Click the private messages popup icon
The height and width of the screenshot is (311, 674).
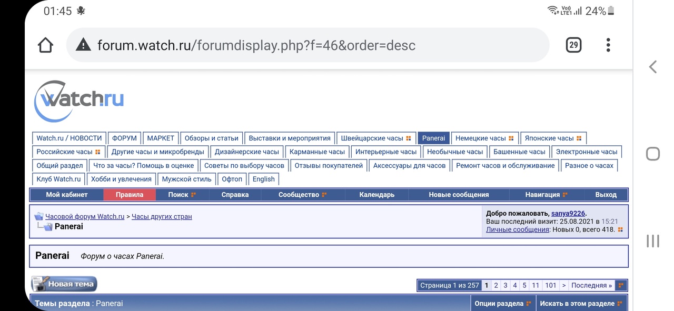[x=620, y=230]
